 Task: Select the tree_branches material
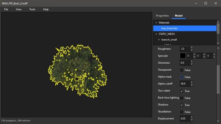169,28
